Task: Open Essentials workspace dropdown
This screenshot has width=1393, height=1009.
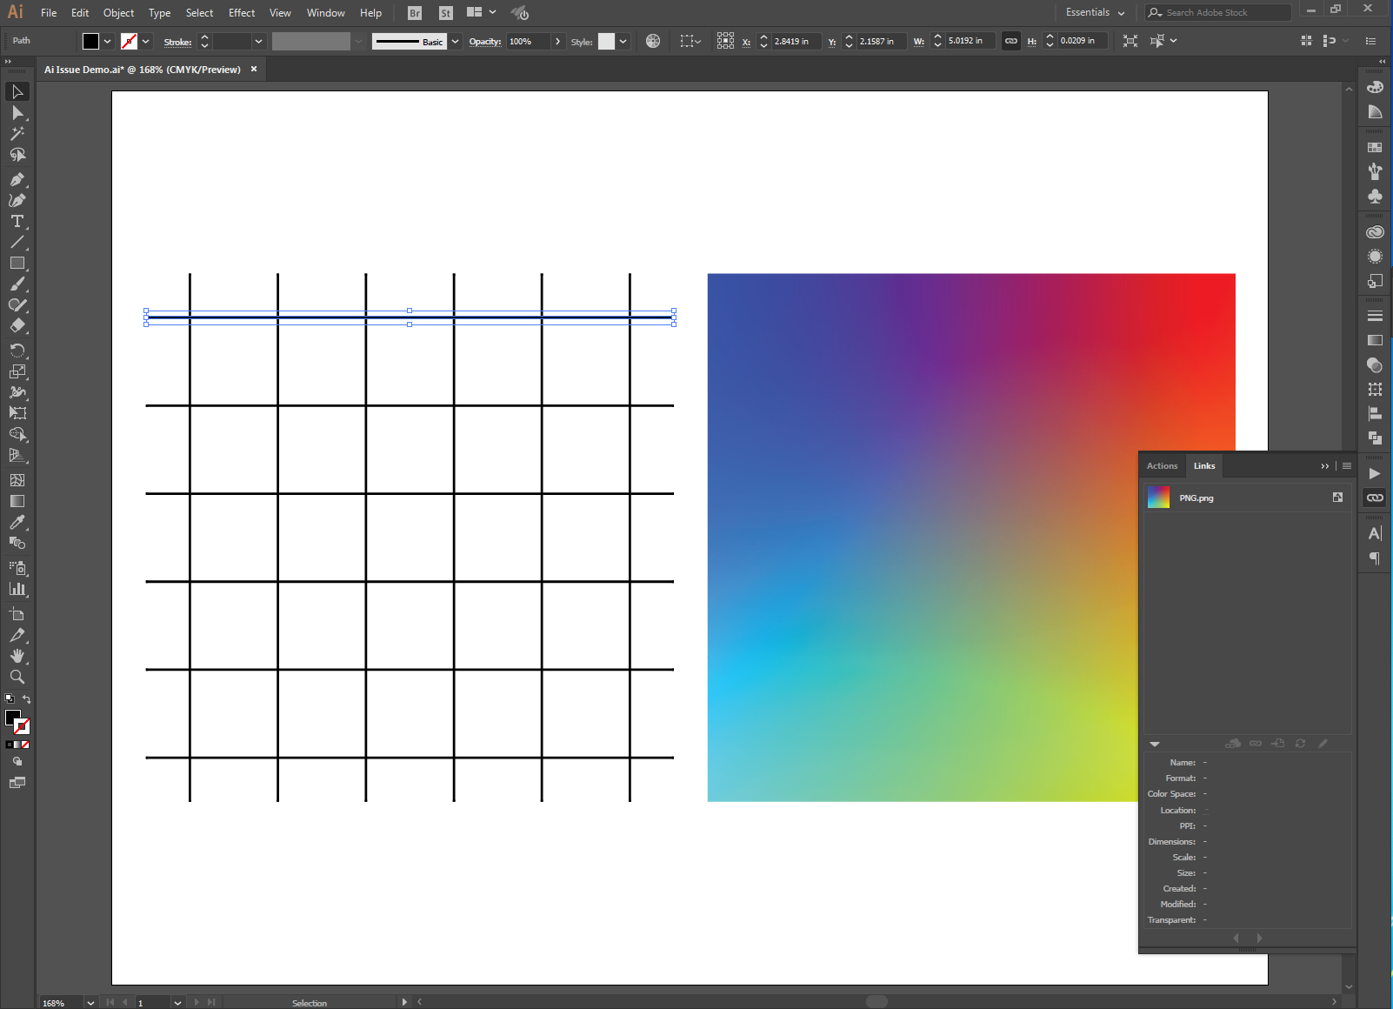Action: [1095, 13]
